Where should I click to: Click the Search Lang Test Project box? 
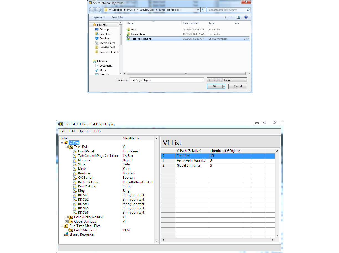(229, 10)
